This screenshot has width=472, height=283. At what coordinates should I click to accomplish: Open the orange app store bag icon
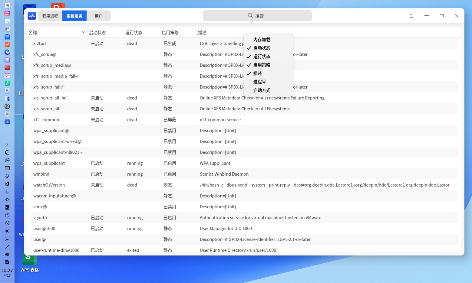7,44
